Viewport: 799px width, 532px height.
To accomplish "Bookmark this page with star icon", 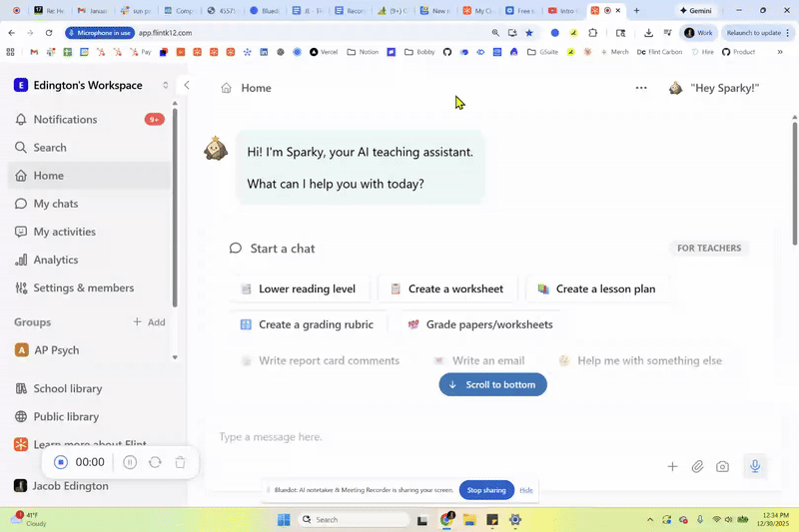I will [529, 33].
